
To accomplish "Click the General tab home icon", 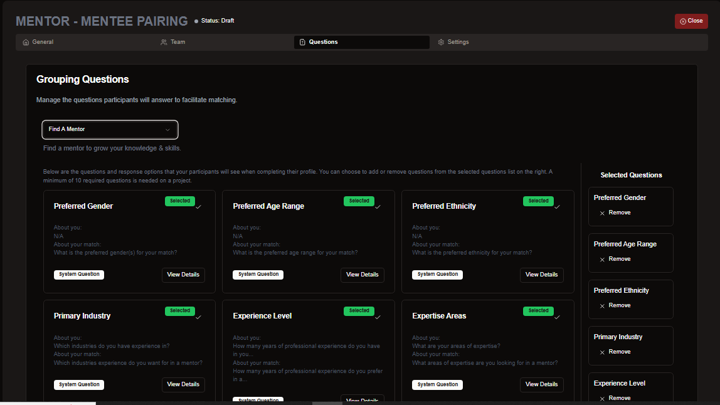I will click(x=26, y=43).
